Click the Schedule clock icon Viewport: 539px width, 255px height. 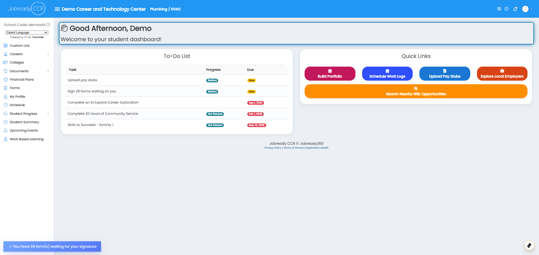click(6, 105)
